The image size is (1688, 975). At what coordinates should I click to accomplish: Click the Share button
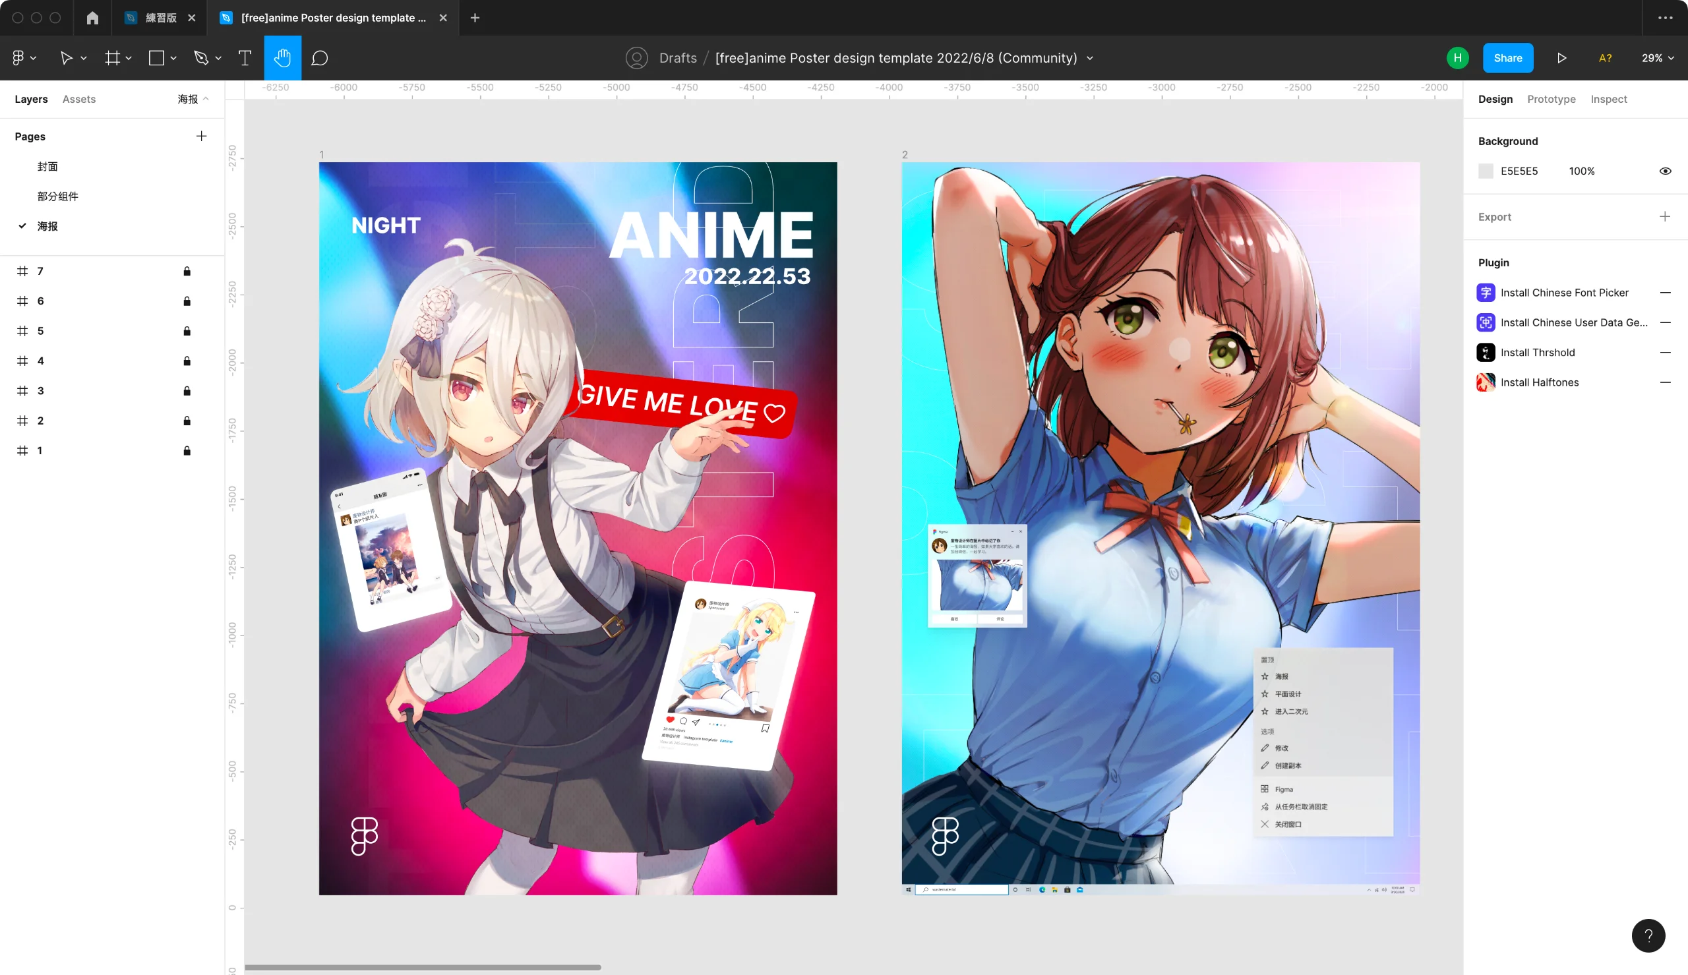pyautogui.click(x=1507, y=58)
